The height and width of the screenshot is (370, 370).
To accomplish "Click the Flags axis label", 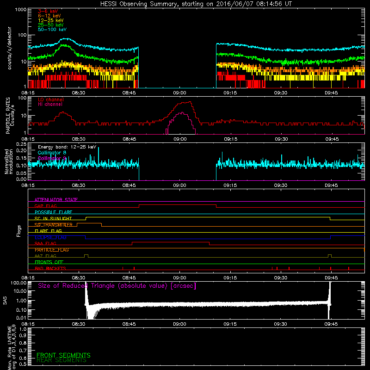I will coord(19,231).
